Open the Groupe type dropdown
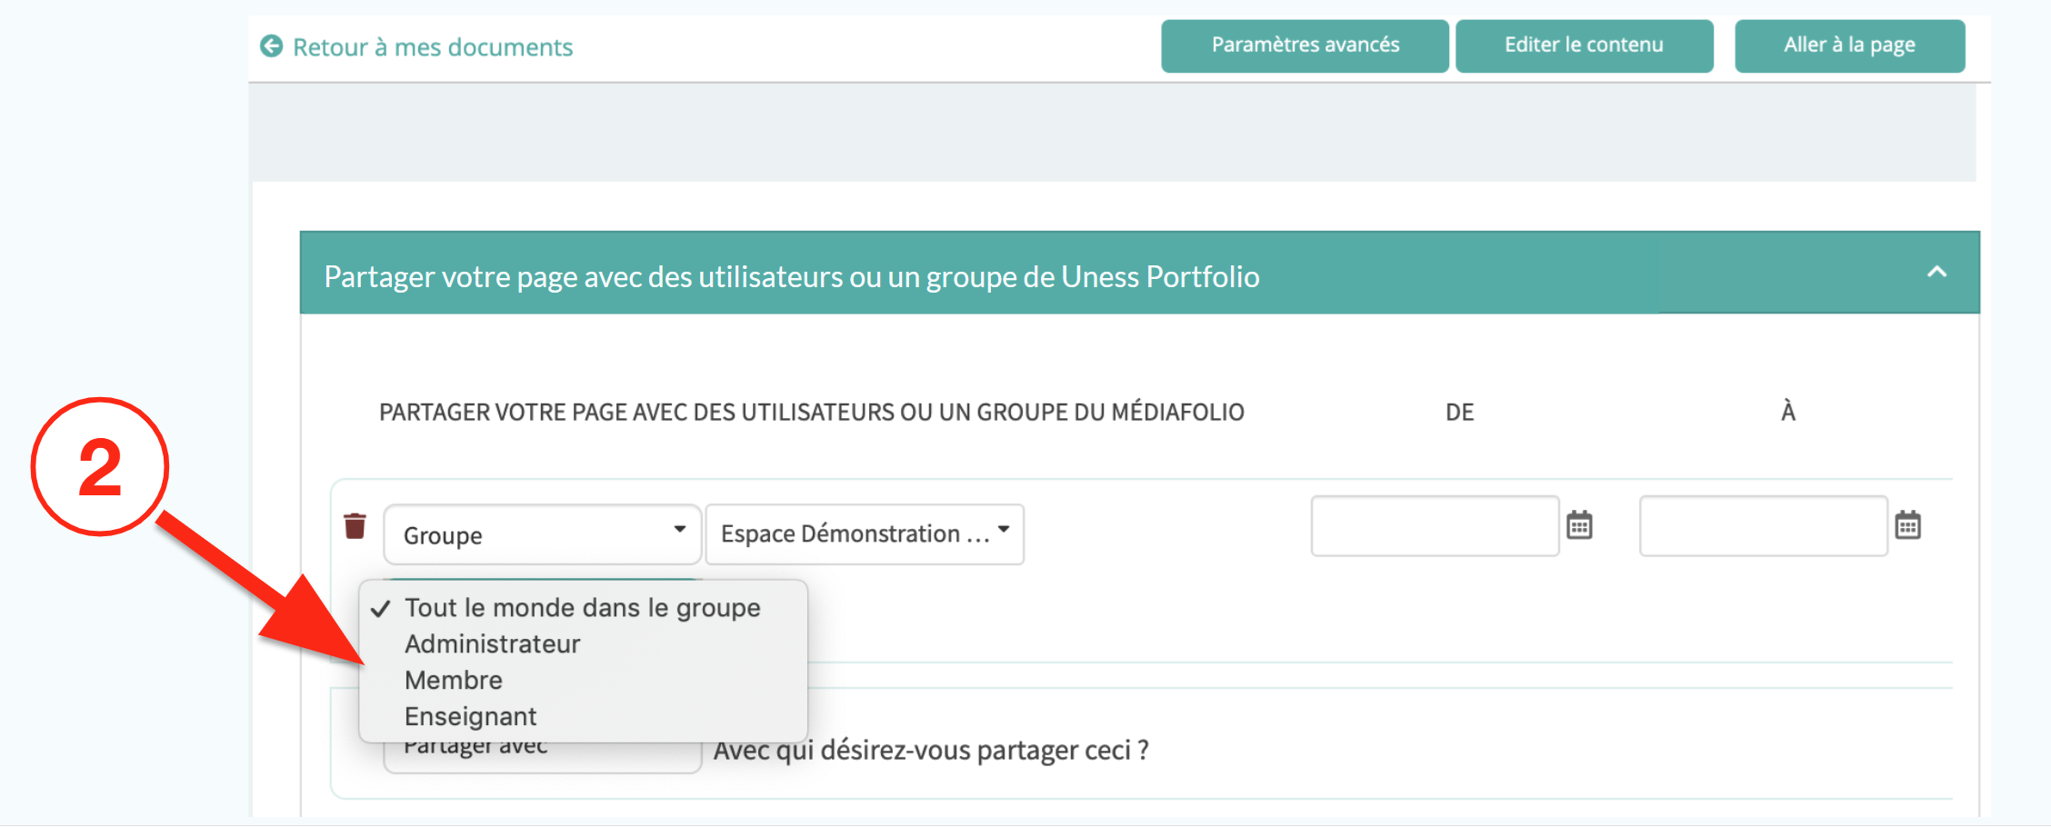Screen dimensions: 2051x827 pos(542,534)
